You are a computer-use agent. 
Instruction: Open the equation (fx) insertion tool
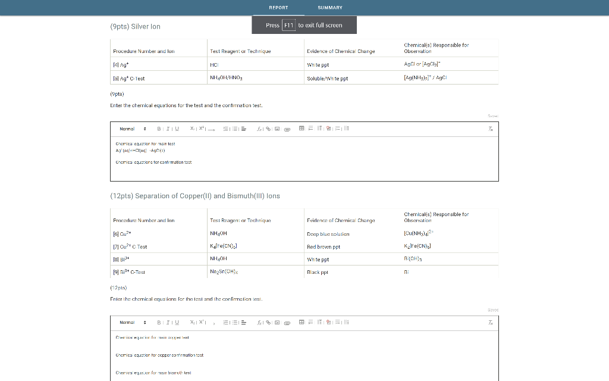pos(259,128)
